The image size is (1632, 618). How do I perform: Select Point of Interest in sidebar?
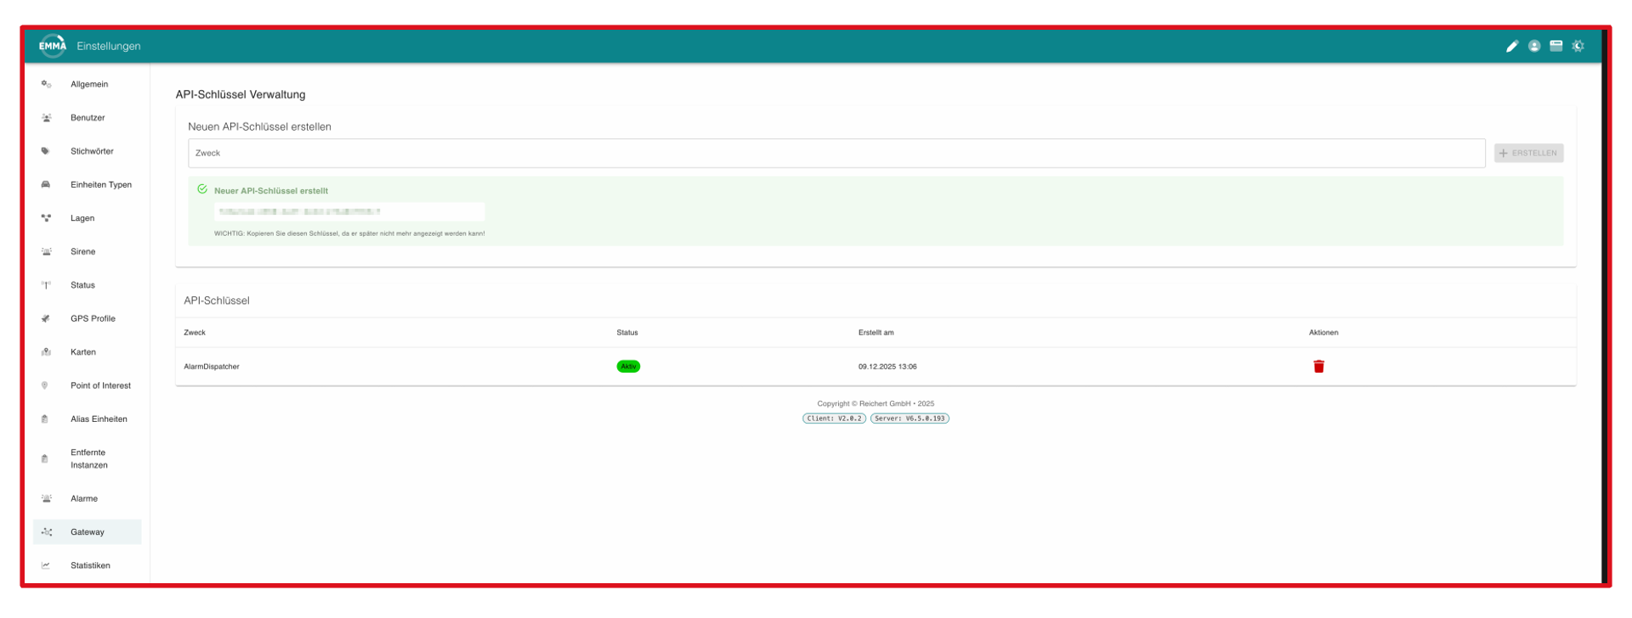100,385
